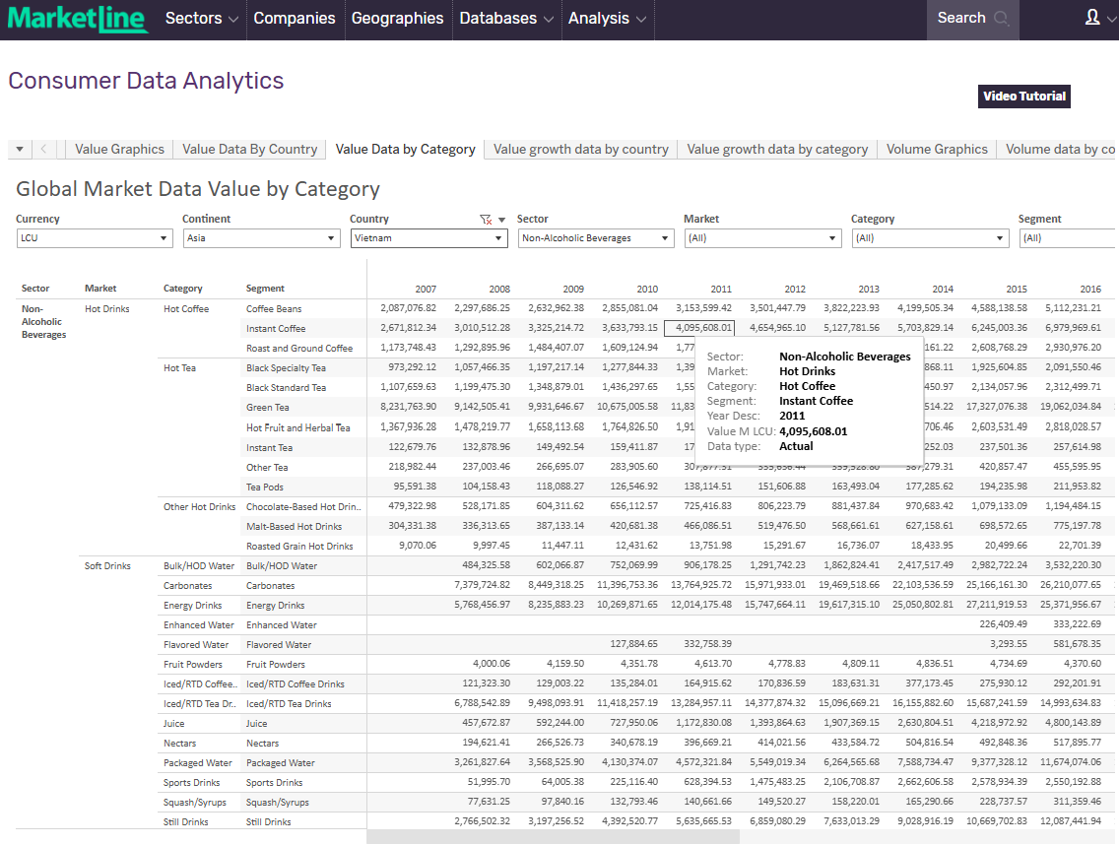Image resolution: width=1119 pixels, height=845 pixels.
Task: Click the search magnifier icon
Action: 1002,19
